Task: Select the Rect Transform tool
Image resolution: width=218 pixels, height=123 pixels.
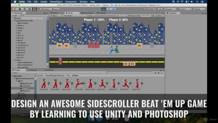Action: 34,9
